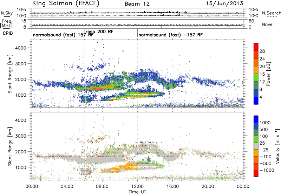Click the '16:00' time axis tick label
281x194 pixels.
[172, 187]
